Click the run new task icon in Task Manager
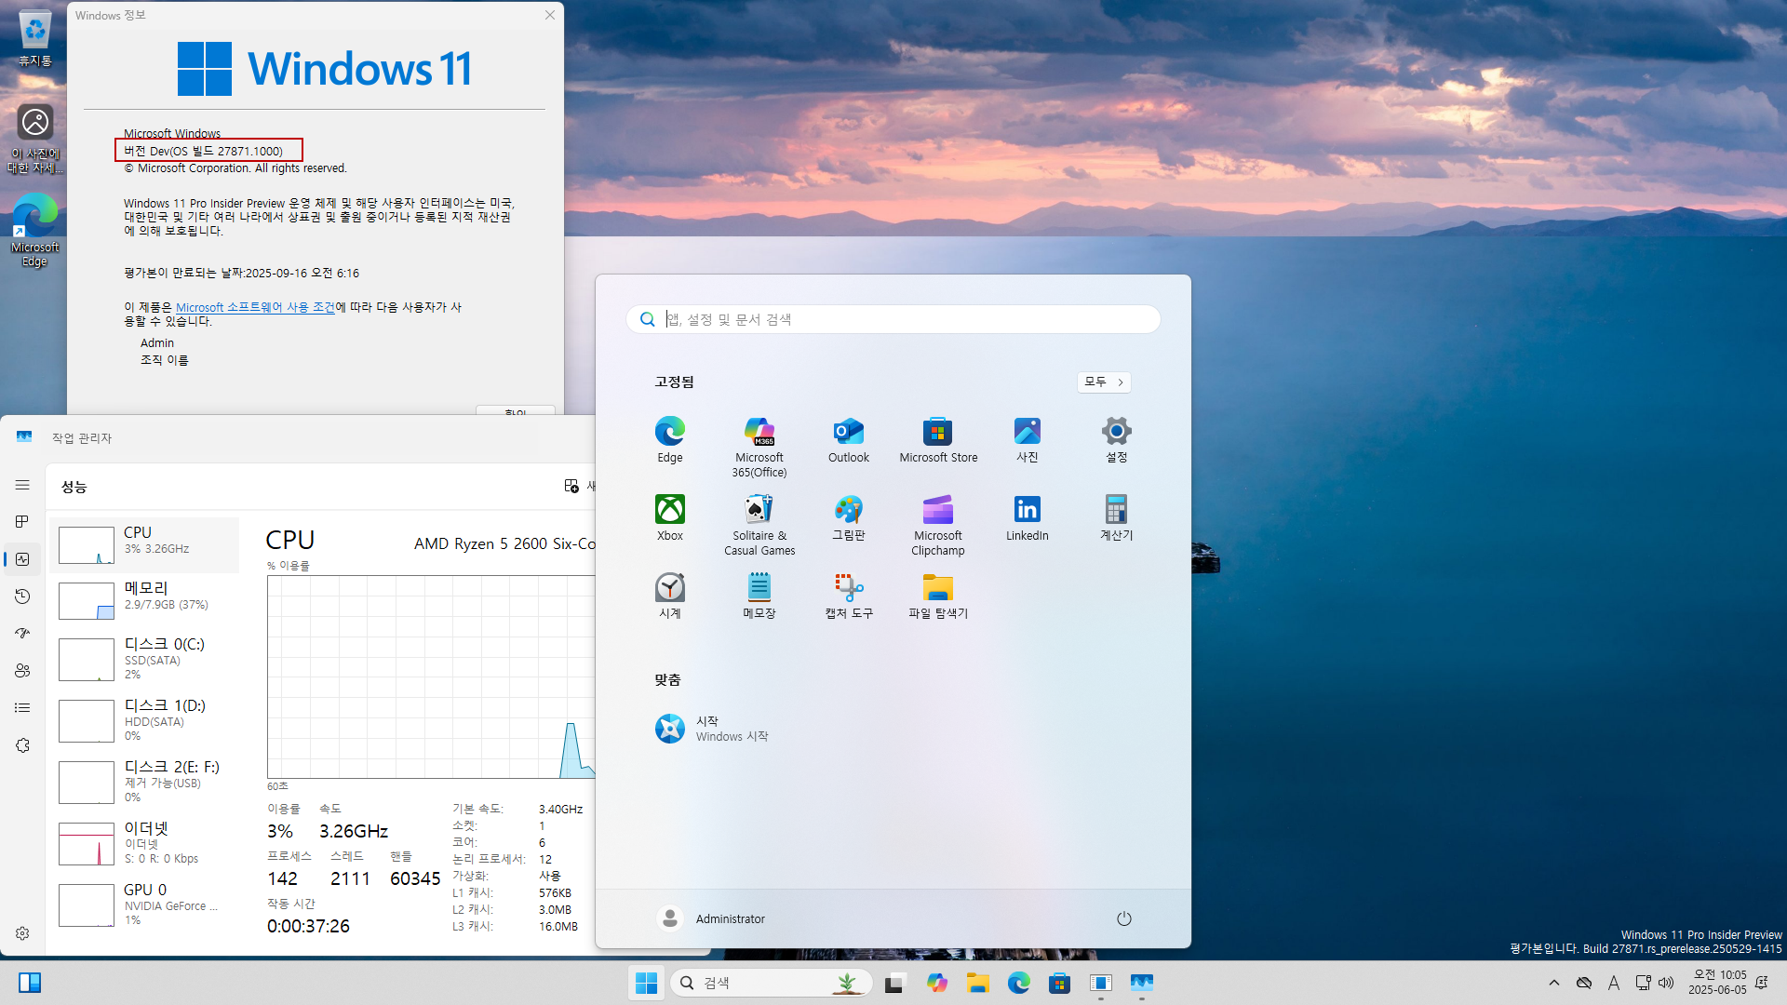 571,486
